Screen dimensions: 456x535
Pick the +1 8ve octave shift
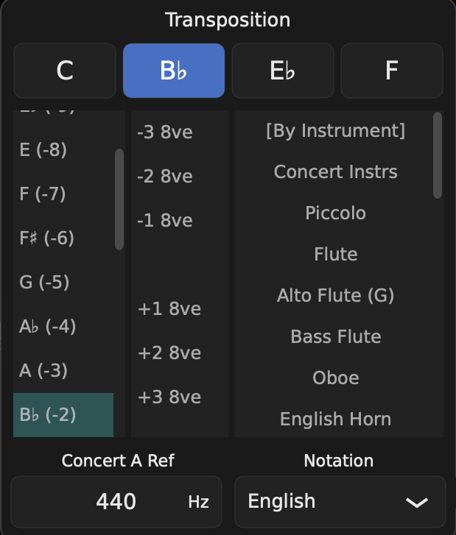point(180,308)
